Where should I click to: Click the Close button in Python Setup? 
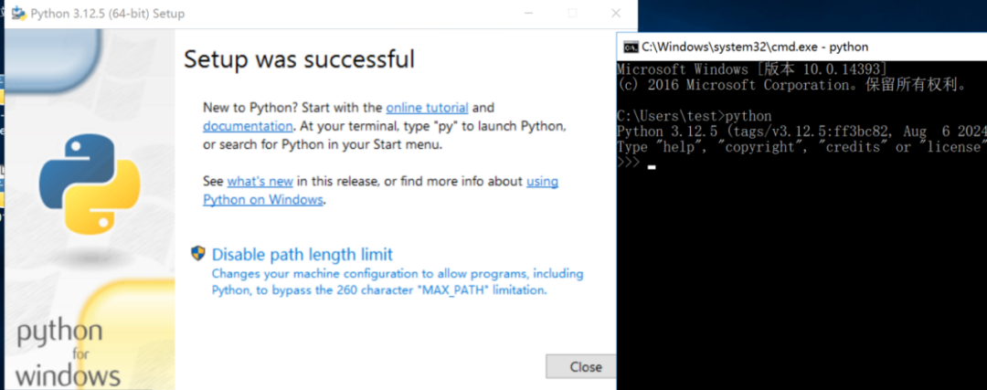pos(581,367)
